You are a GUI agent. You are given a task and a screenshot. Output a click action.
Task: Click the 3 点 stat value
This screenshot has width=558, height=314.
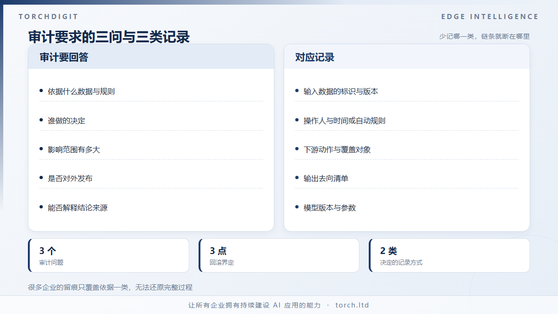[218, 251]
